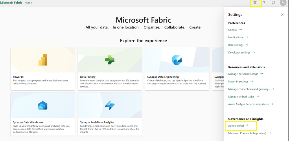Click the Power BI bar chart icon
Screen dimensions: 289x141
click(43, 60)
